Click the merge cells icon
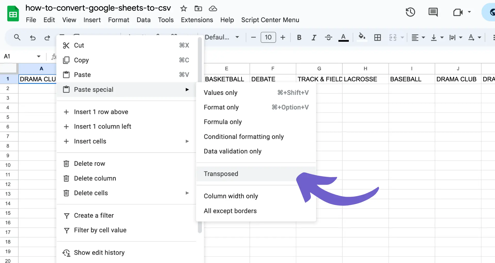This screenshot has width=495, height=263. pos(393,38)
